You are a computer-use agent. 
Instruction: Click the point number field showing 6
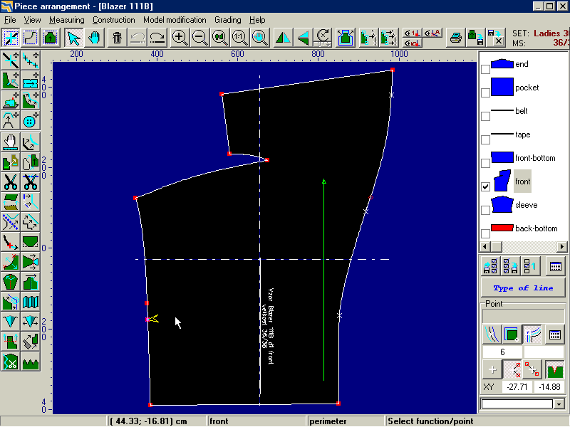pos(502,352)
